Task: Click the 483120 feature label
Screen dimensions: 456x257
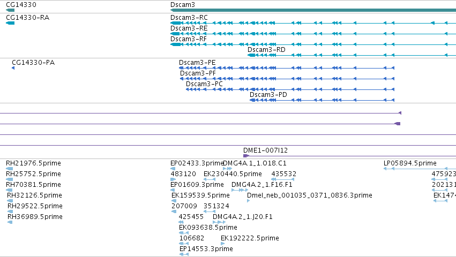Action: pos(183,174)
